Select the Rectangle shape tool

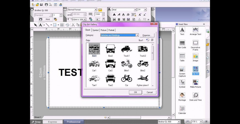(55, 25)
